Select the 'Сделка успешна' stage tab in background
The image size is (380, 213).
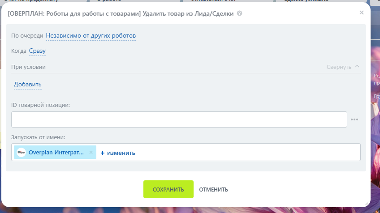click(306, 1)
